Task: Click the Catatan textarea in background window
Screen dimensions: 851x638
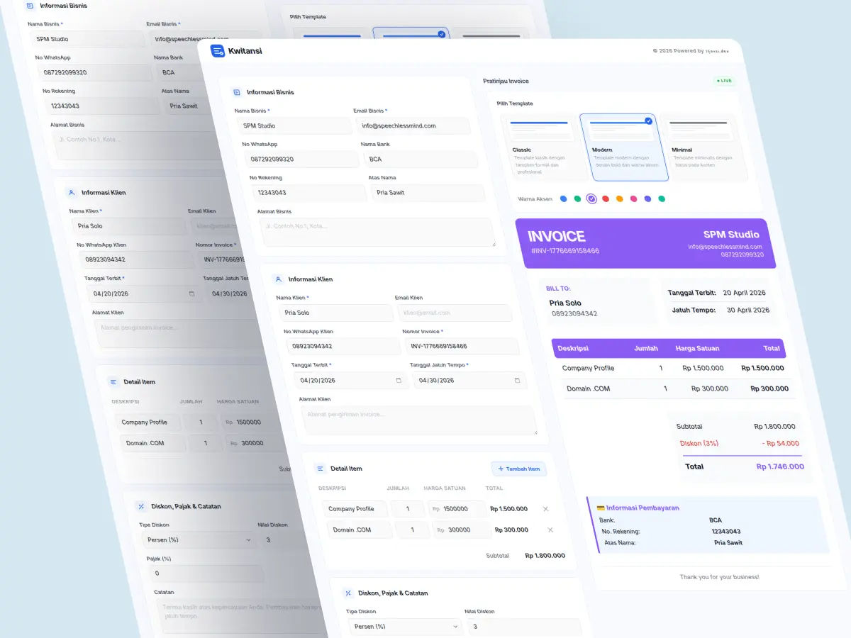Action: click(241, 615)
